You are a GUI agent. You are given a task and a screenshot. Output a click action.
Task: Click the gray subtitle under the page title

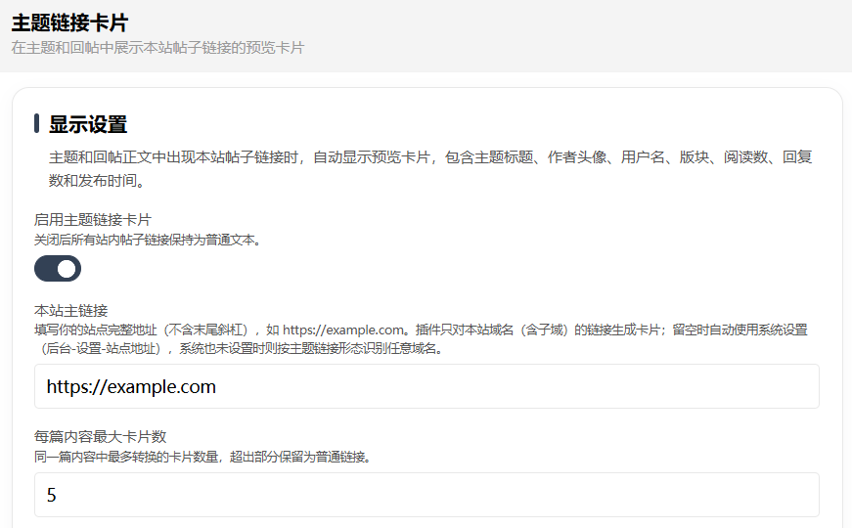coord(157,48)
